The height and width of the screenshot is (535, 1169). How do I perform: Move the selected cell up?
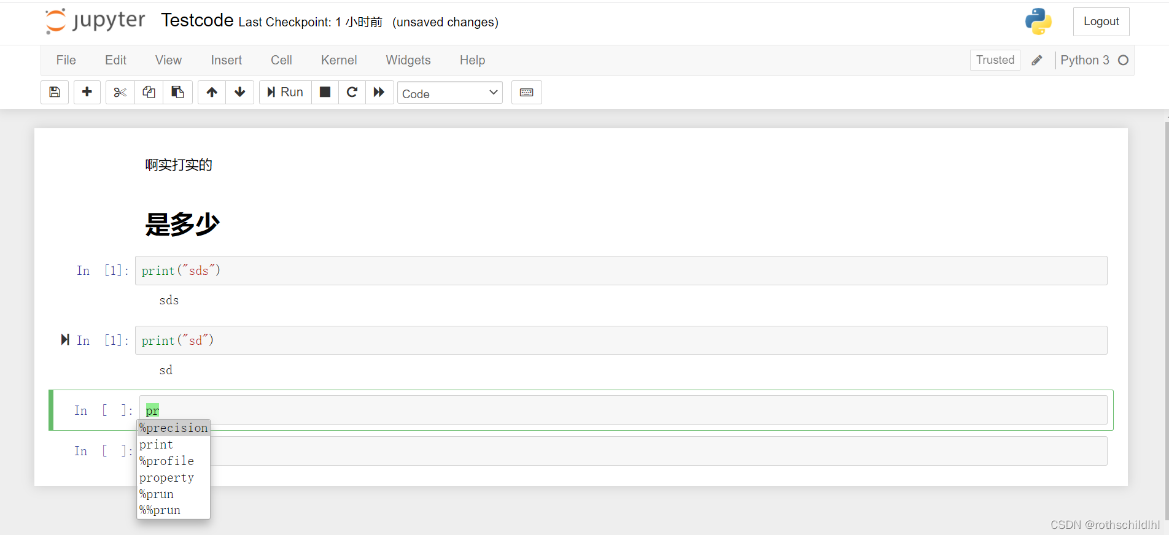pos(212,92)
